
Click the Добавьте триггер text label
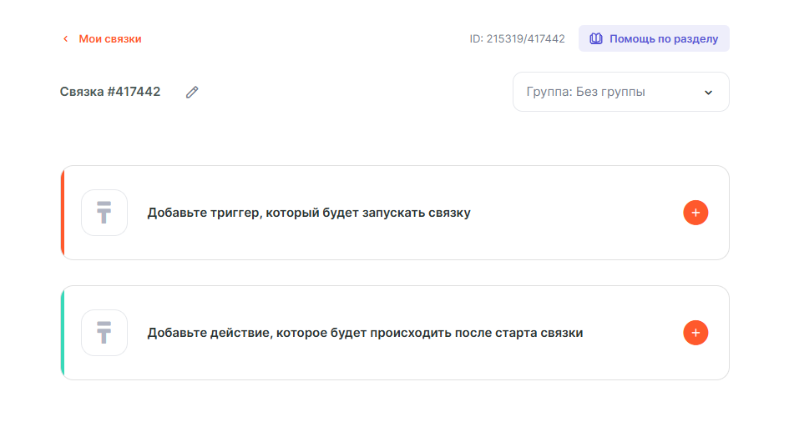click(309, 213)
